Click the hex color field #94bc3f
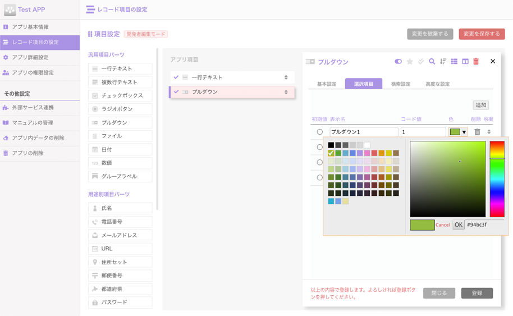 484,225
